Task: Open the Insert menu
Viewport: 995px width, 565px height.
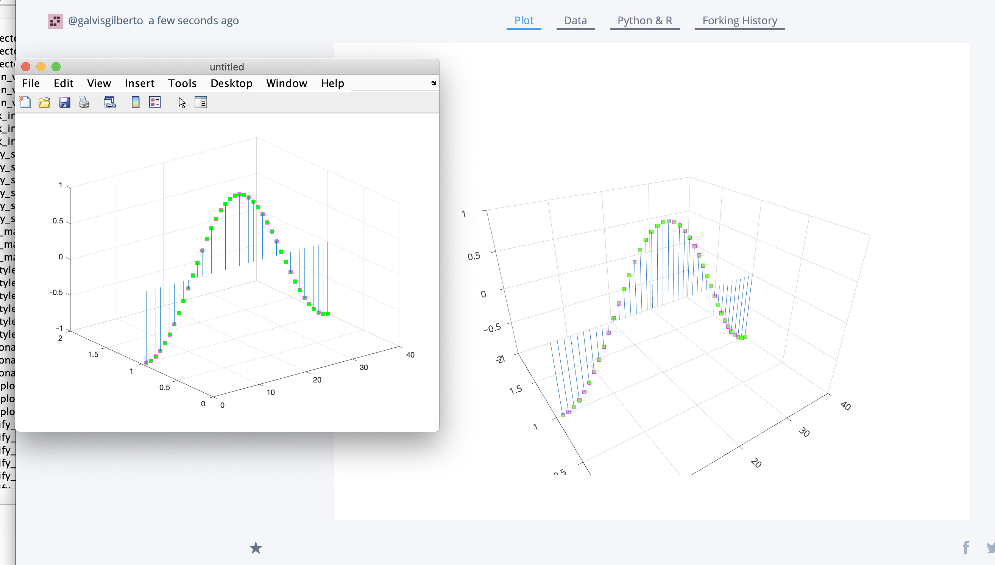Action: coord(140,83)
